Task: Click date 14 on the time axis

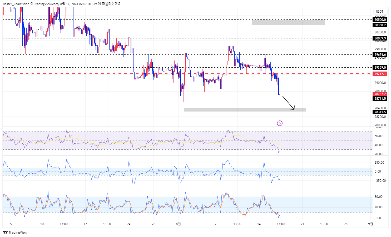Action: pos(259,224)
